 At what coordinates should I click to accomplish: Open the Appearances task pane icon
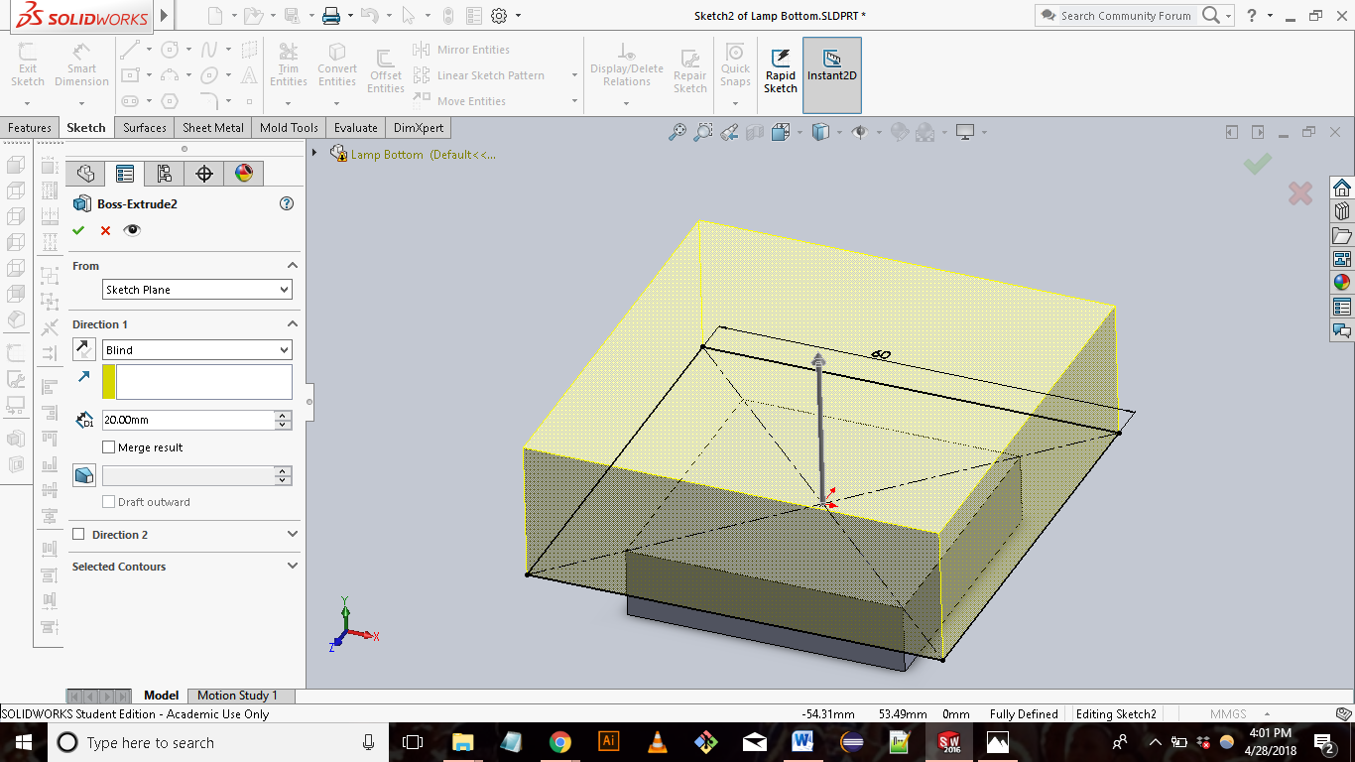[x=1342, y=283]
